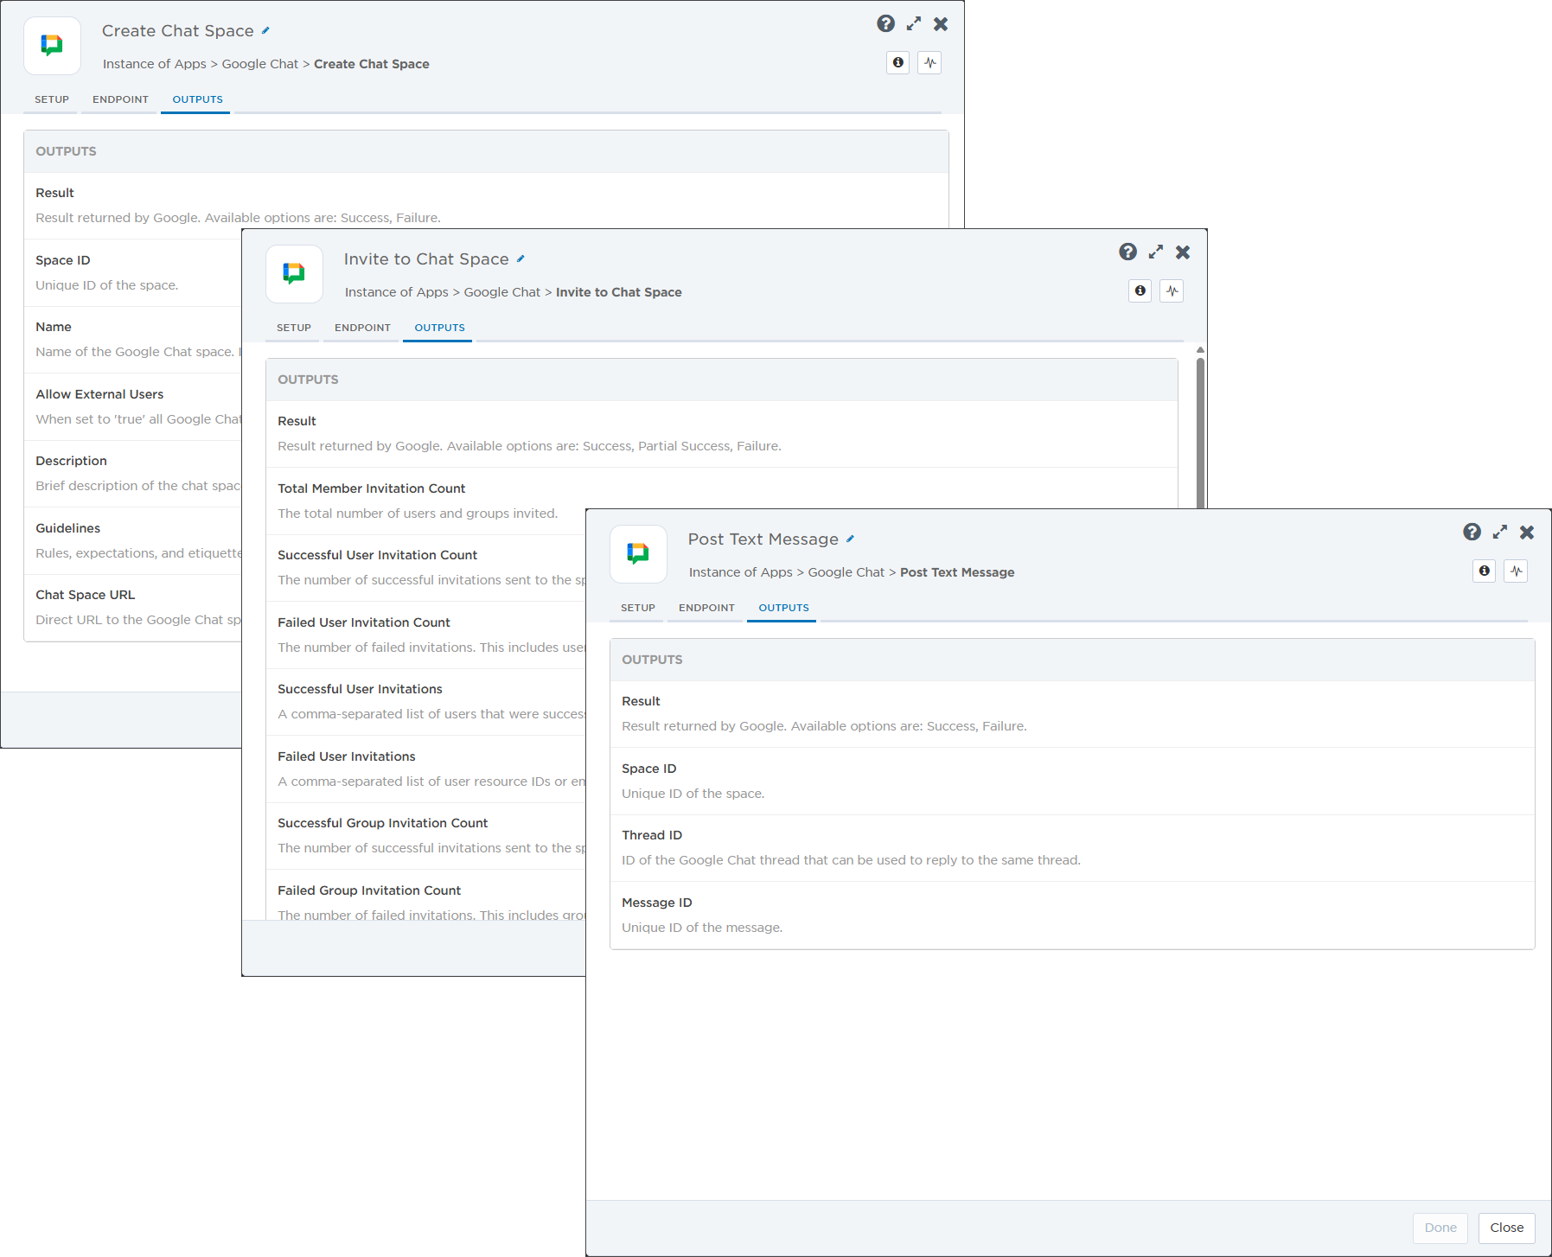Click Google Chat logo in Post Text Message
This screenshot has height=1257, width=1552.
tap(638, 554)
